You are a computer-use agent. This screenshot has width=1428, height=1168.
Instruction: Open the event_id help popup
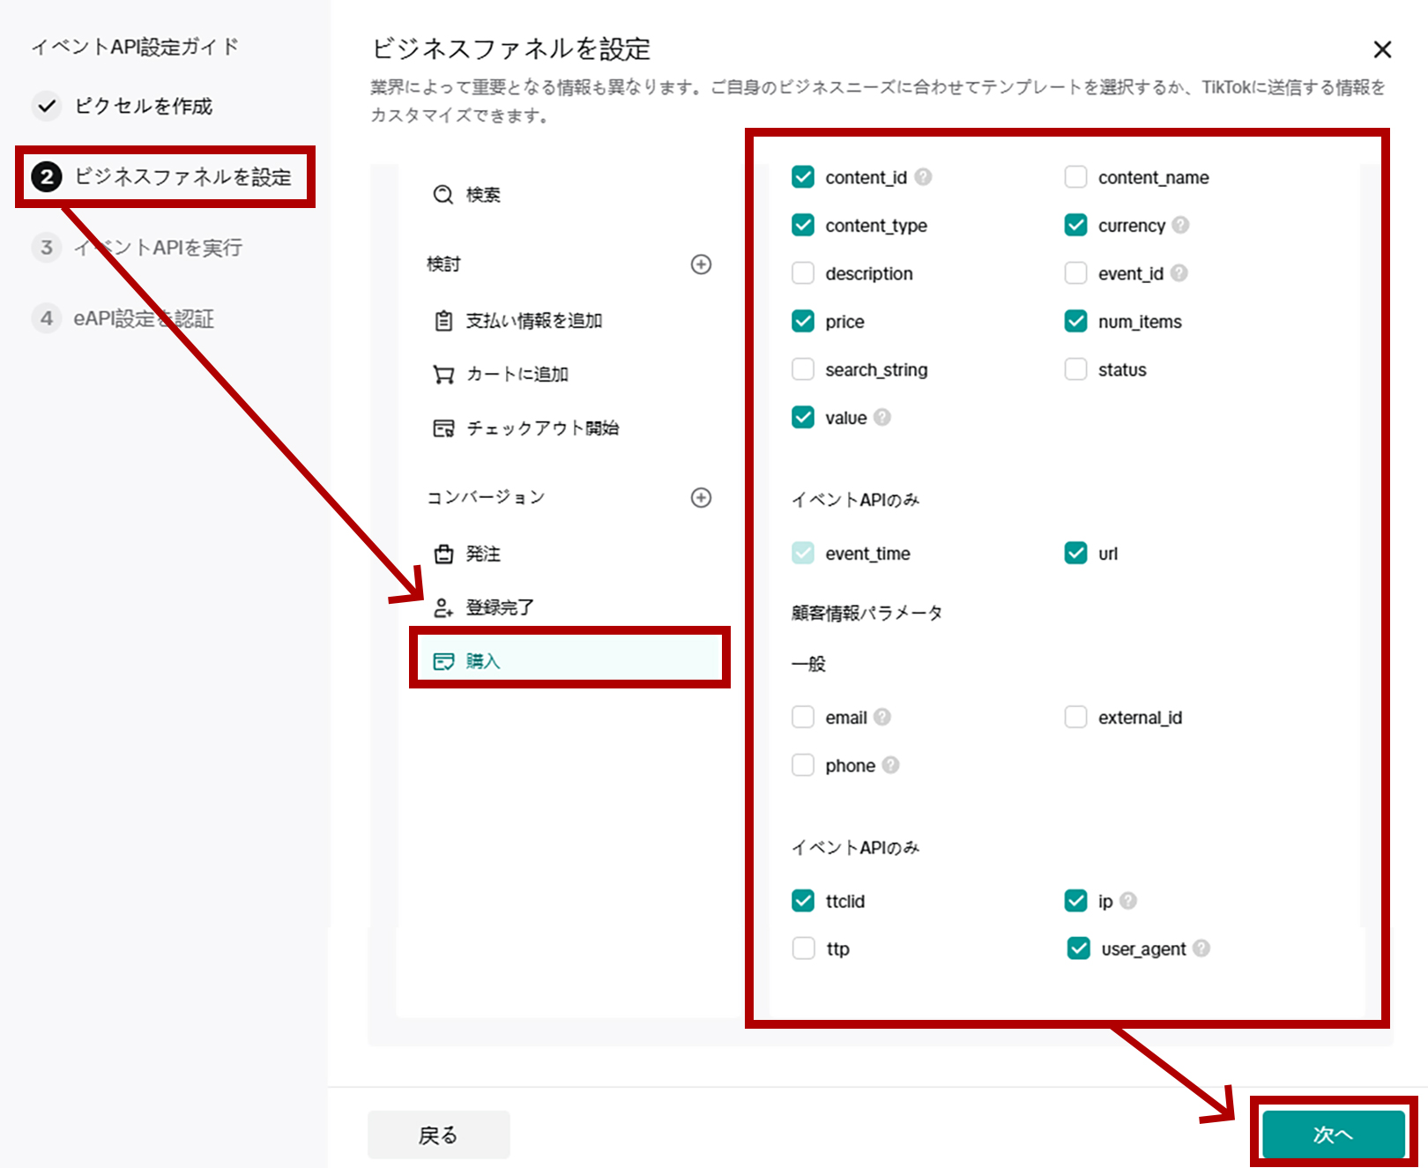[1179, 273]
